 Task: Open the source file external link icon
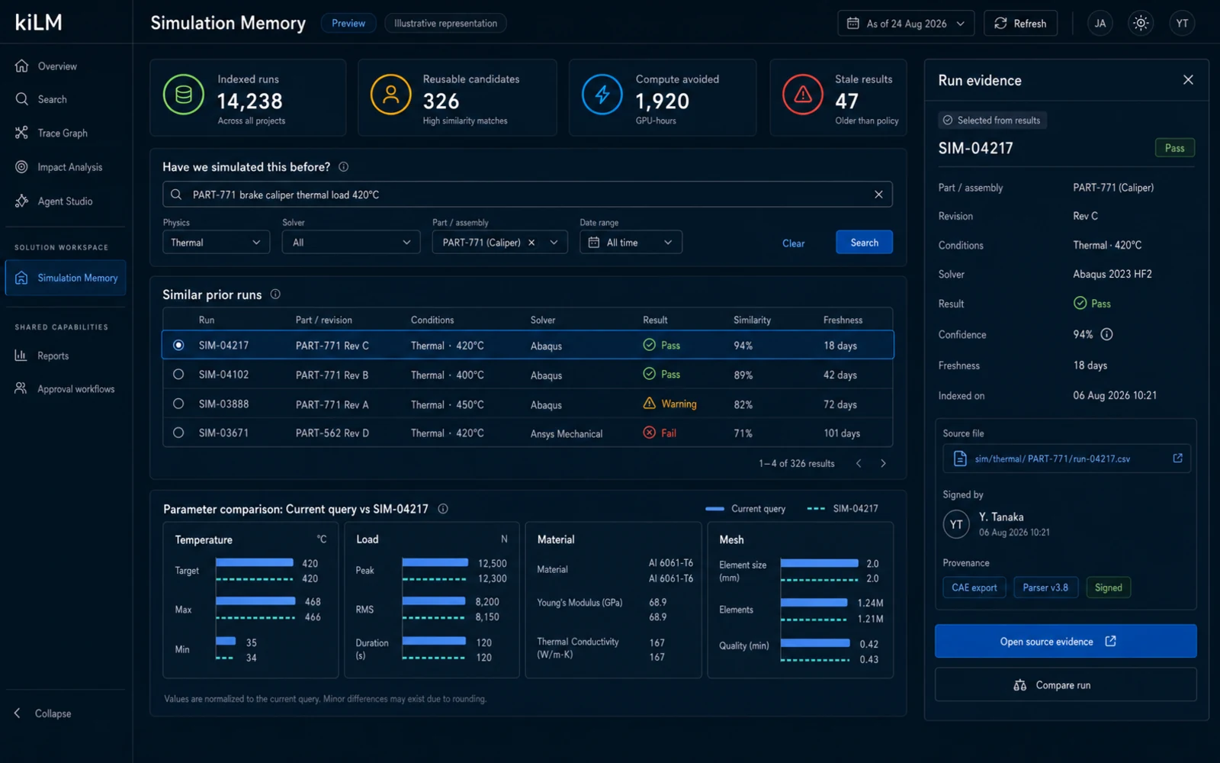(x=1177, y=459)
